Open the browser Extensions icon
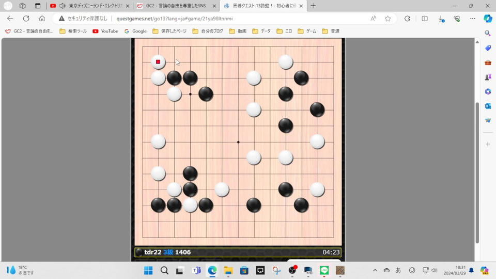This screenshot has height=279, width=496. pyautogui.click(x=407, y=19)
